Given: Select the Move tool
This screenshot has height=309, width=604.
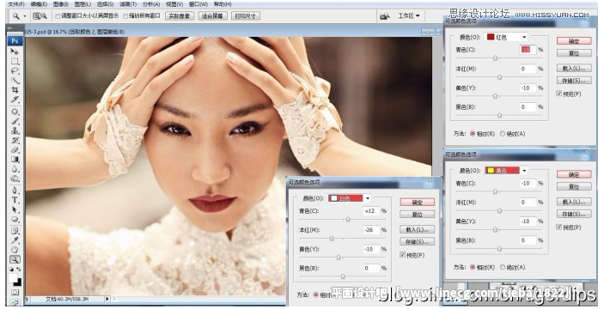Looking at the screenshot, I should pyautogui.click(x=15, y=51).
